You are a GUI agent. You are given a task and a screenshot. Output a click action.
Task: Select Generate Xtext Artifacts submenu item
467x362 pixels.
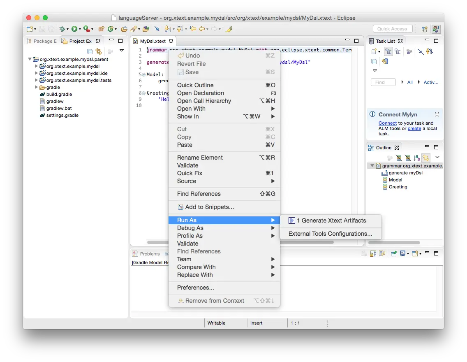[331, 220]
